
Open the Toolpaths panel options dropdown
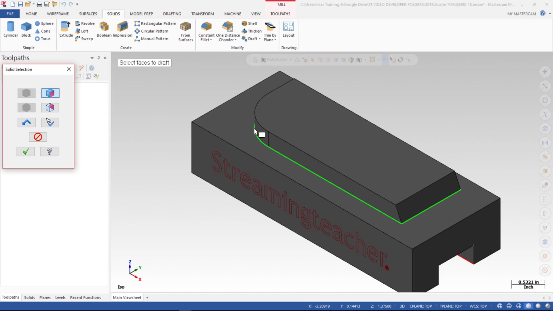[92, 58]
